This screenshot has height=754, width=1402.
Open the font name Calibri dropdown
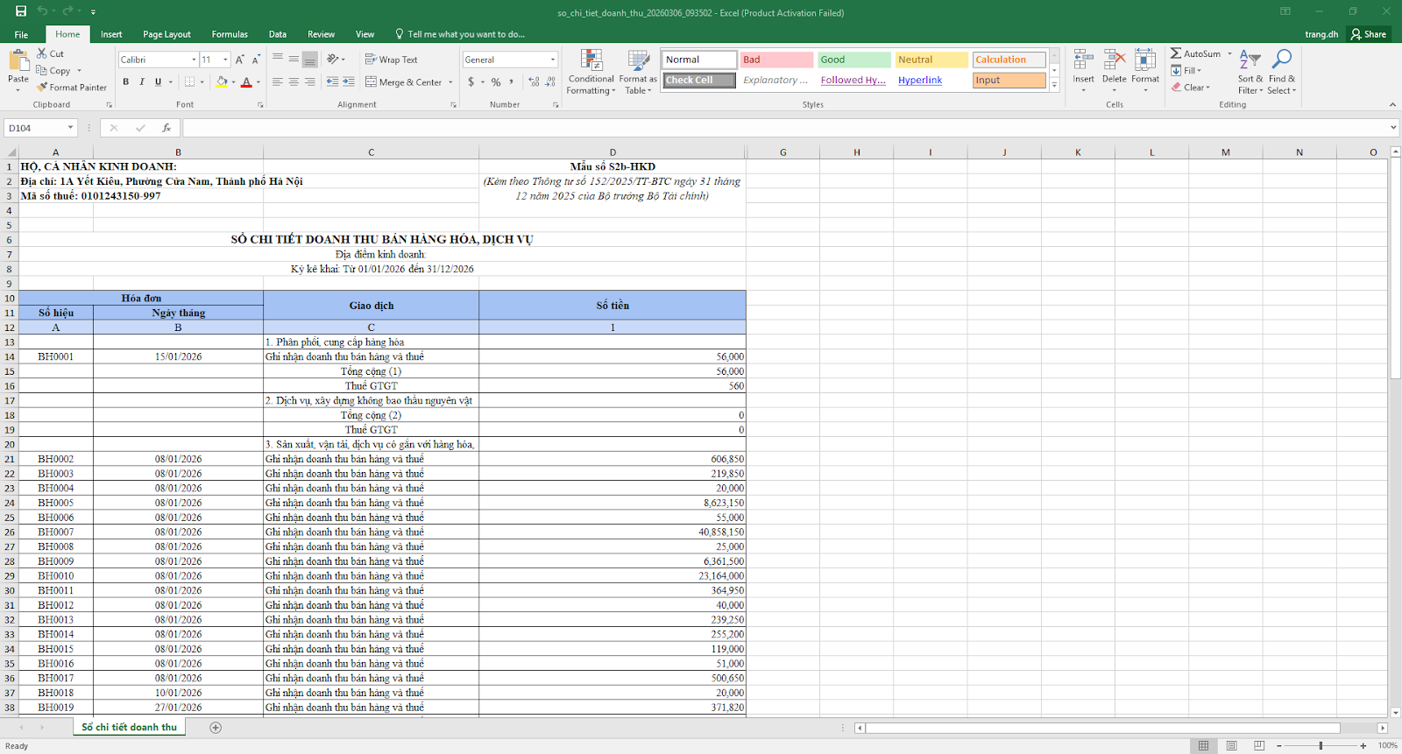pos(194,60)
